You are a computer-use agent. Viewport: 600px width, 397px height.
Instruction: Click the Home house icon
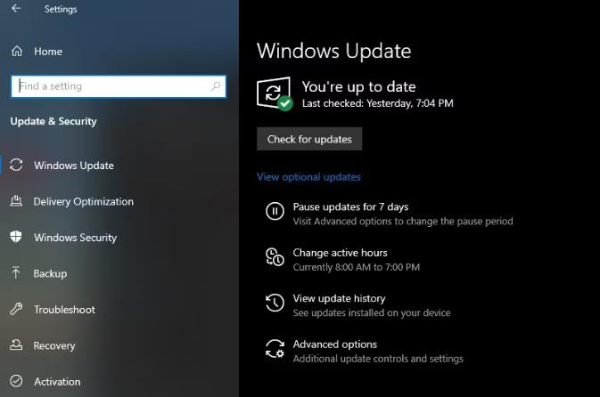tap(17, 51)
